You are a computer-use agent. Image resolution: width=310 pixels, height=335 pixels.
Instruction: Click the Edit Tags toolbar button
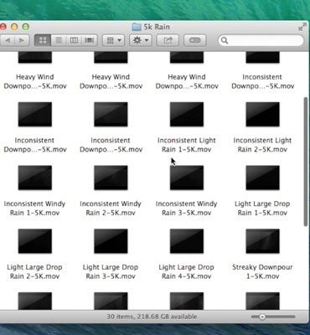(x=195, y=40)
